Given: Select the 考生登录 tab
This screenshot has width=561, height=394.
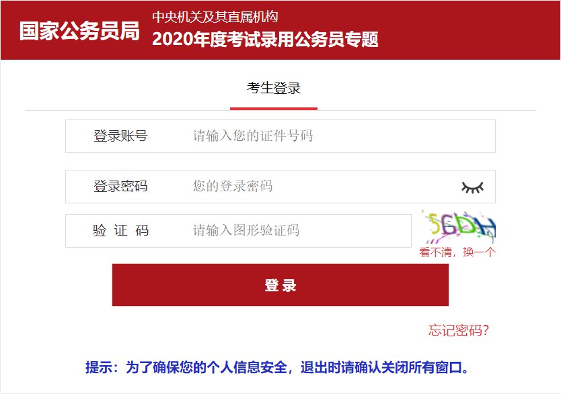Looking at the screenshot, I should click(x=274, y=88).
